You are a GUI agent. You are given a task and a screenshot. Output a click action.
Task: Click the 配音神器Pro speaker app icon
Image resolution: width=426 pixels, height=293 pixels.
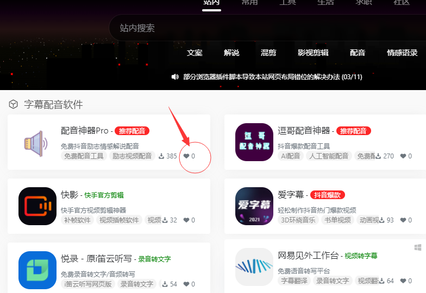point(36,143)
